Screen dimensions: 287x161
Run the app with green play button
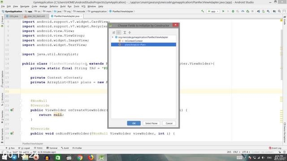pos(223,11)
